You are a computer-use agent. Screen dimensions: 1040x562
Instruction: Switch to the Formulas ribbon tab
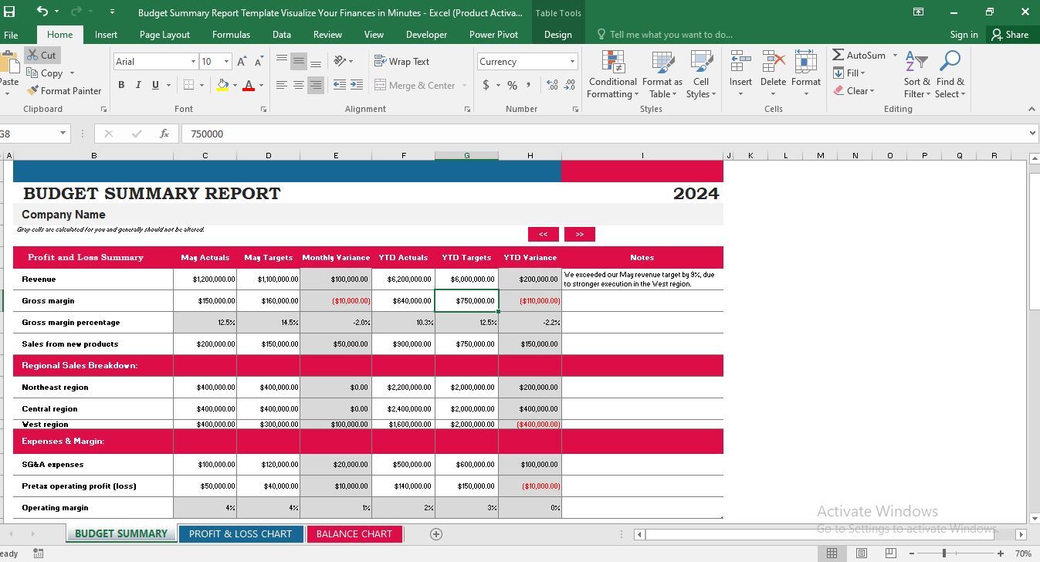click(x=231, y=34)
